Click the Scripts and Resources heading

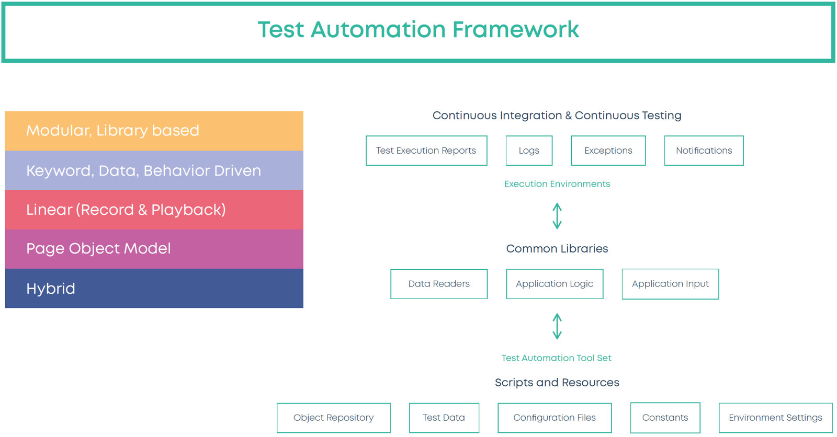coord(557,383)
